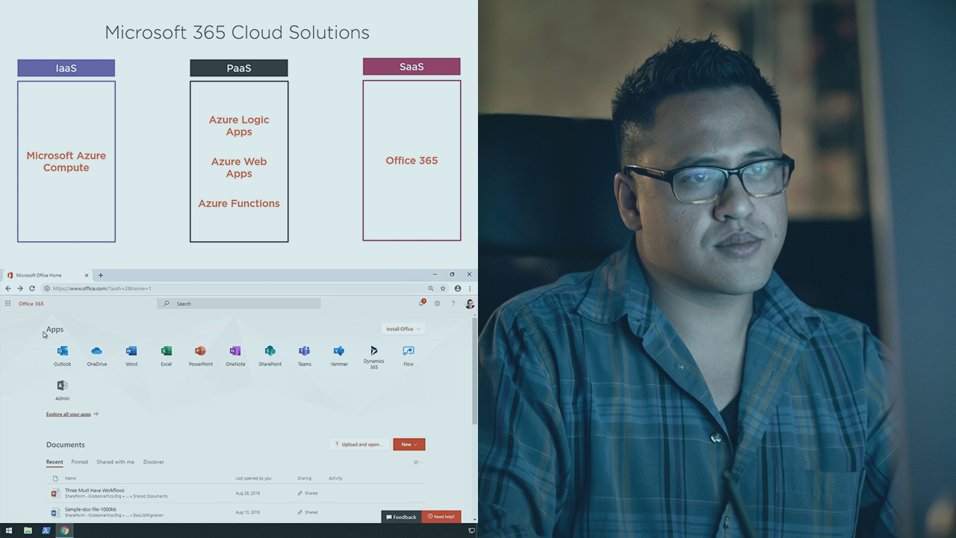This screenshot has width=956, height=538.
Task: Start PowerPoint from the Apps section
Action: [200, 352]
